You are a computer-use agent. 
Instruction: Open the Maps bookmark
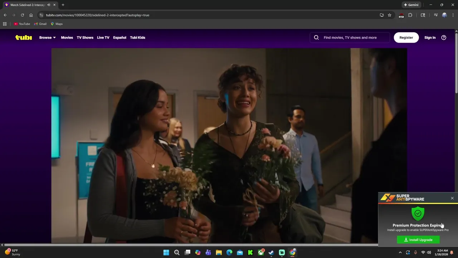pyautogui.click(x=57, y=24)
